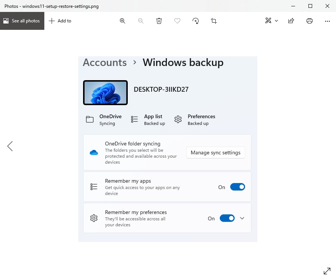
Task: Delete the photo with trash icon
Action: pos(159,21)
